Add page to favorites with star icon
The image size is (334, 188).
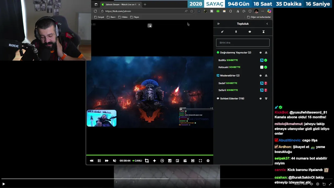point(192,11)
